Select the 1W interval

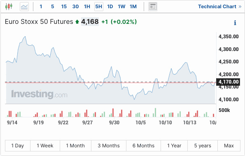[121, 7]
